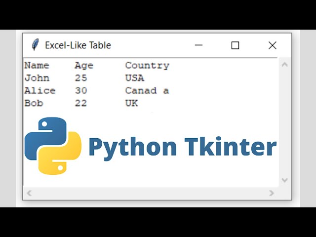Click the "Name" header cell

coord(37,66)
